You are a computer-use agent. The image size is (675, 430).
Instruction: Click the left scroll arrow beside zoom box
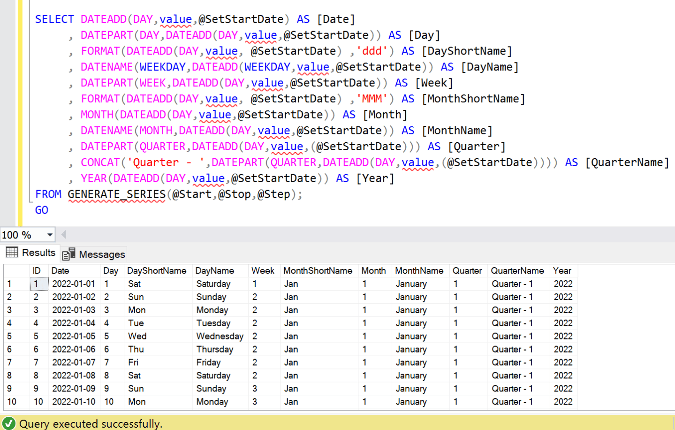[63, 234]
